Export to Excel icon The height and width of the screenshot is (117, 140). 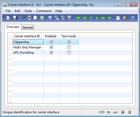pyautogui.click(x=42, y=18)
